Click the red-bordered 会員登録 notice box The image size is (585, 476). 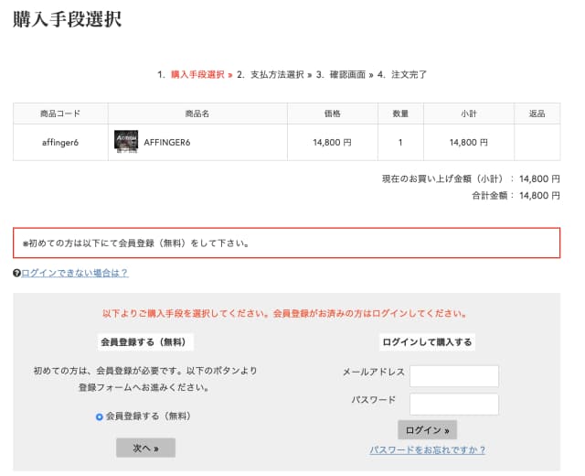(x=286, y=243)
